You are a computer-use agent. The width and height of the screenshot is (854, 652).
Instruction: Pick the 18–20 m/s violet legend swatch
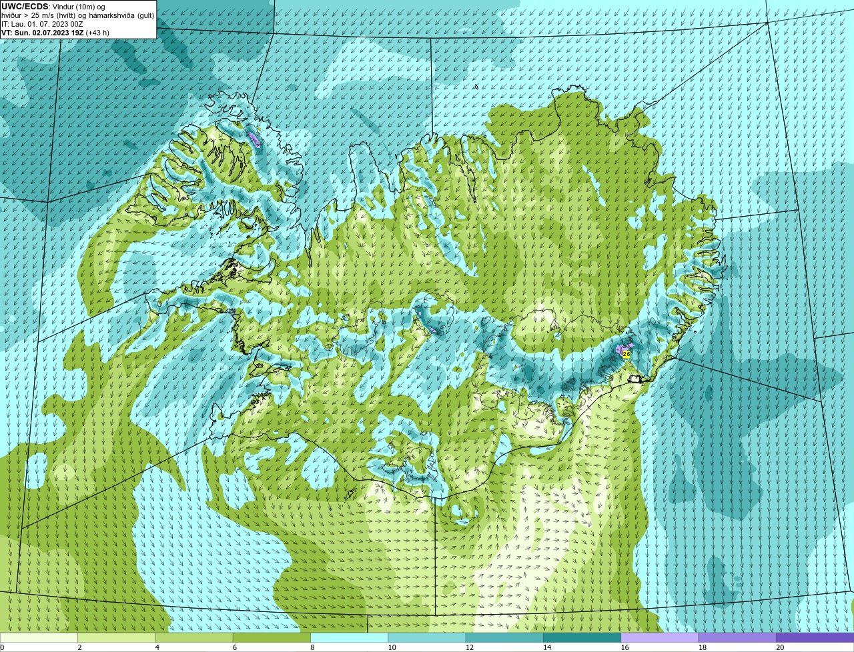click(x=737, y=637)
